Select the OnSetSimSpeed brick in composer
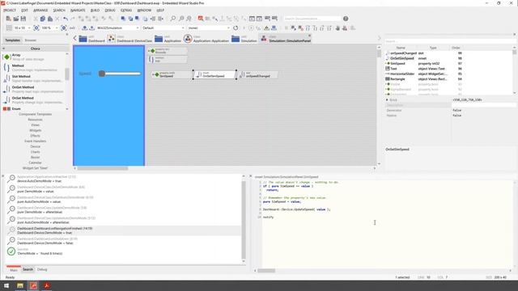The width and height of the screenshot is (518, 291). tap(214, 75)
